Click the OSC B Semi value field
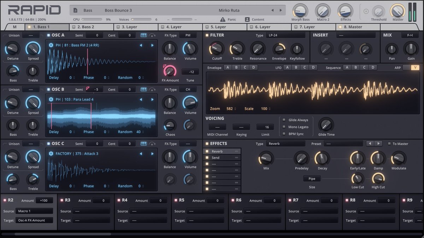Image resolution: width=424 pixels, height=238 pixels. (x=94, y=90)
